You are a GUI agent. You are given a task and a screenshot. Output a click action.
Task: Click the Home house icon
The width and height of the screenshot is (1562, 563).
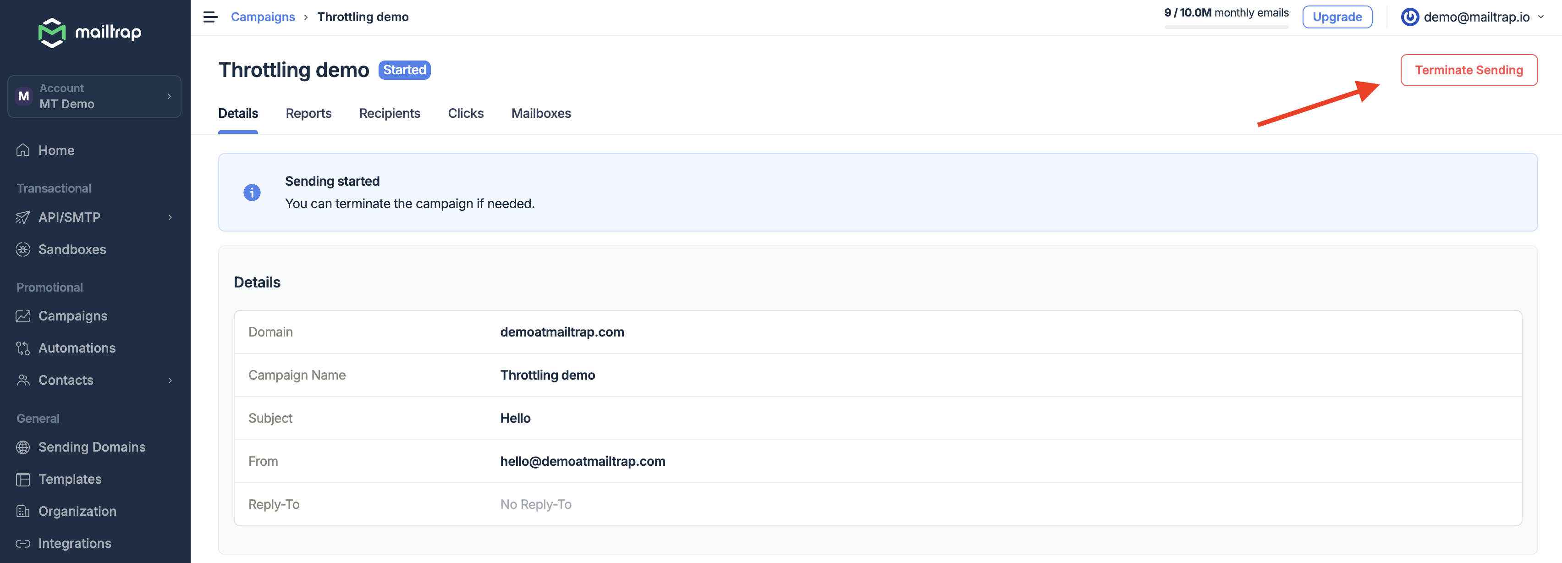tap(23, 150)
